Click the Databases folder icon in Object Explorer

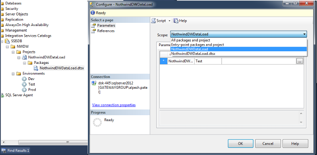tap(2, 4)
